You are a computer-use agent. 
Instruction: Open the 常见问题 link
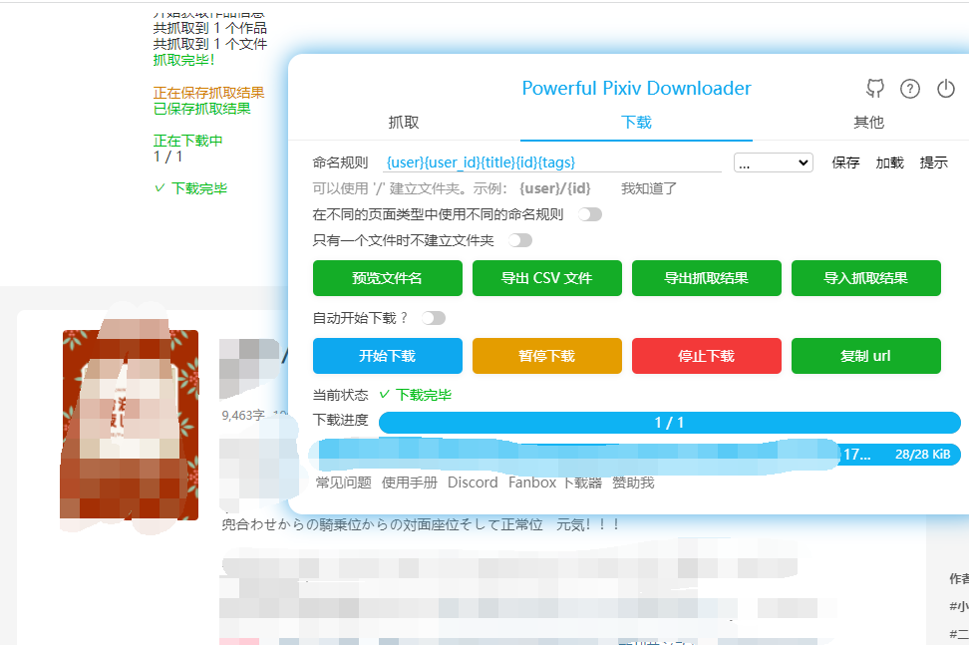344,483
